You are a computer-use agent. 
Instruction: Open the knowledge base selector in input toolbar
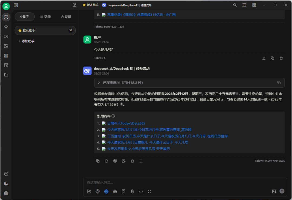(x=124, y=191)
